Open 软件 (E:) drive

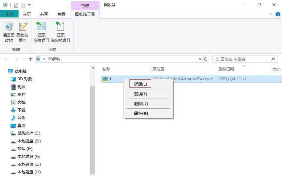(x=22, y=149)
